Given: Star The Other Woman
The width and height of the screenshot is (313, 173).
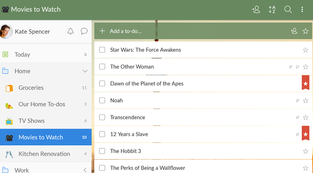Looking at the screenshot, I should tap(306, 67).
